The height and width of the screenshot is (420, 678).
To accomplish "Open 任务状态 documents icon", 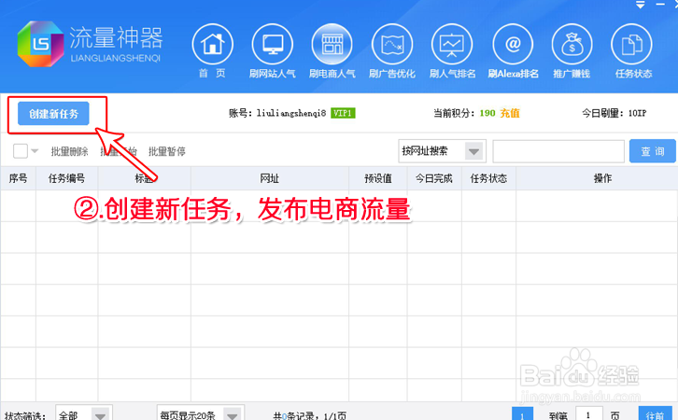I will point(631,44).
